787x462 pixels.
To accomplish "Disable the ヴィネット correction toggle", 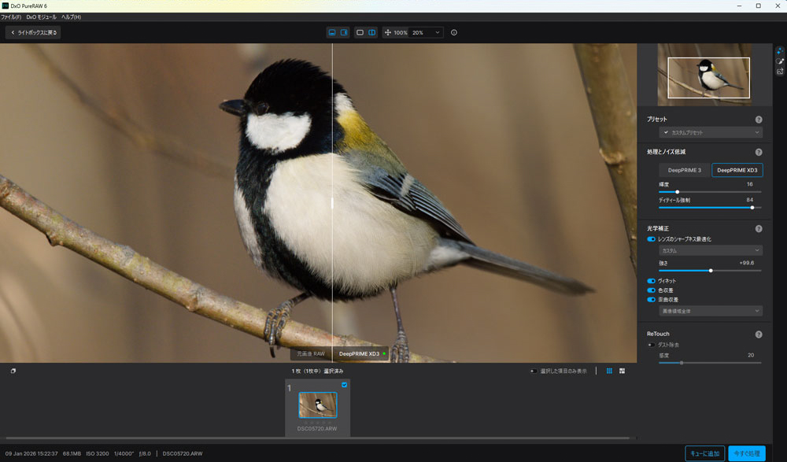I will coord(651,281).
